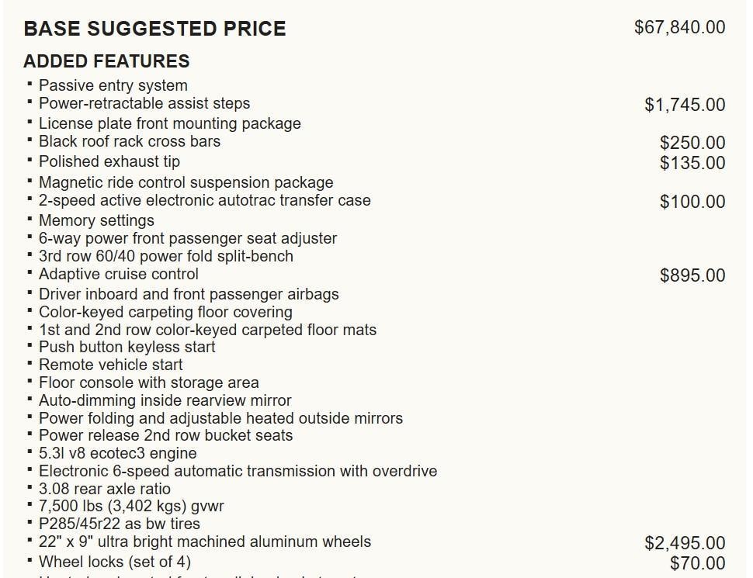Click the $67,840.00 base price amount
The width and height of the screenshot is (753, 578).
click(x=679, y=27)
